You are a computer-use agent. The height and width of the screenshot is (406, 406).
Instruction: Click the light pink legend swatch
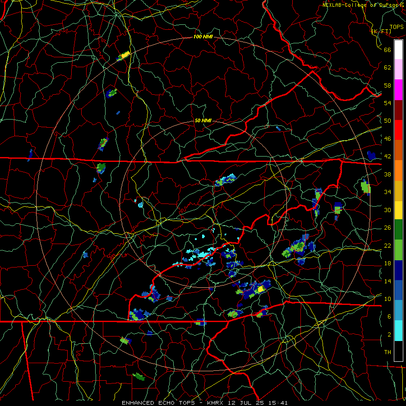398,69
